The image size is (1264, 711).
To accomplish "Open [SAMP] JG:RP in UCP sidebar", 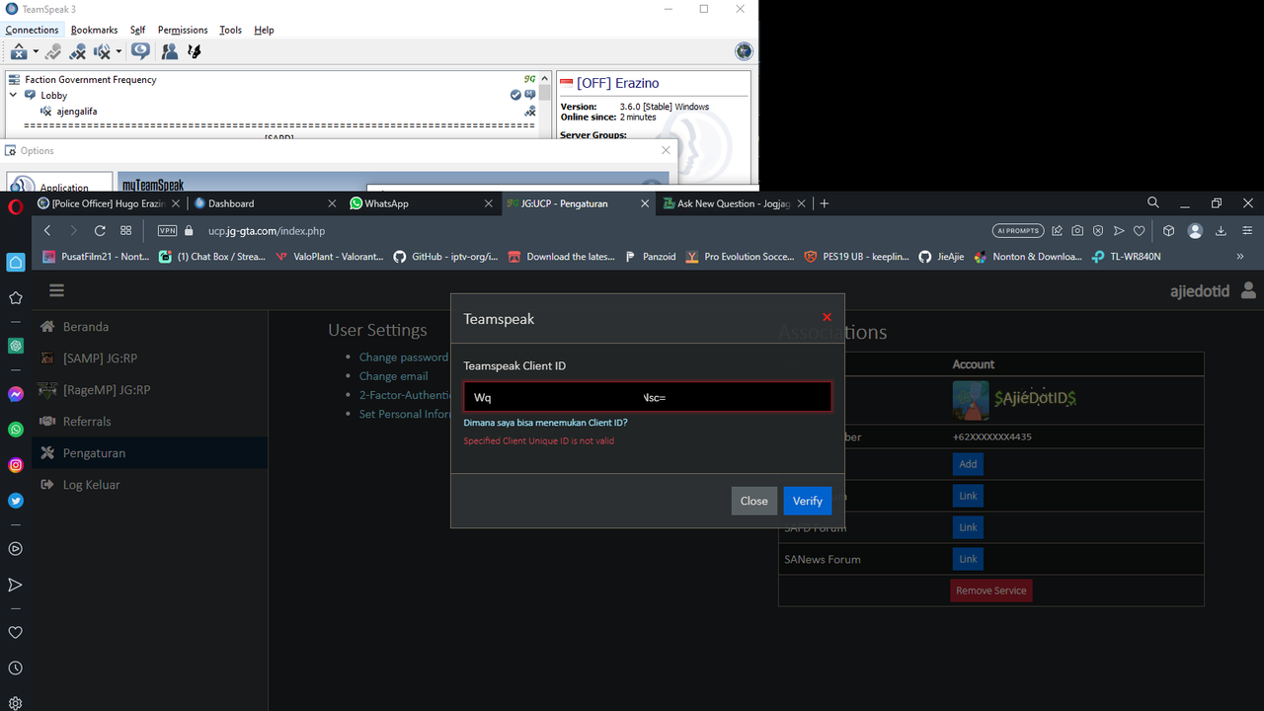I will pyautogui.click(x=149, y=358).
